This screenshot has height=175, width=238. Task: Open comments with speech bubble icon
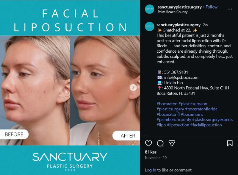(x=160, y=143)
